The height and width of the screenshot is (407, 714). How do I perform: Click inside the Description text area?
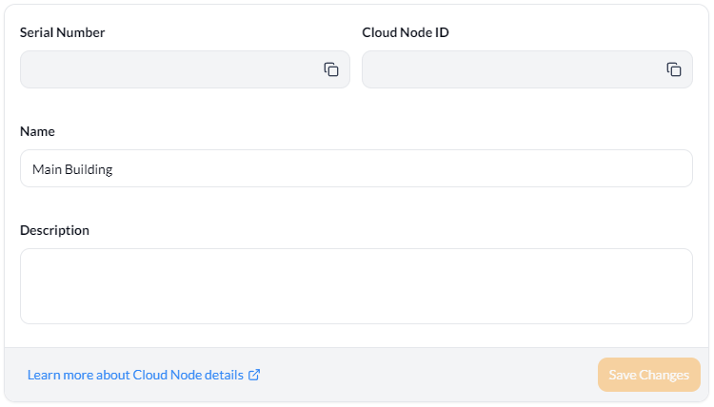click(x=357, y=286)
